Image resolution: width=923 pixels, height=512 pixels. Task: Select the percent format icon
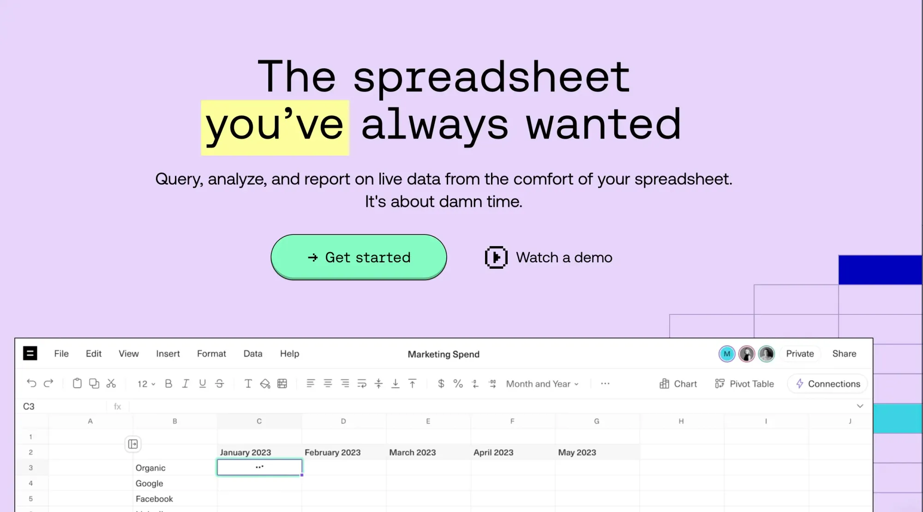tap(457, 383)
